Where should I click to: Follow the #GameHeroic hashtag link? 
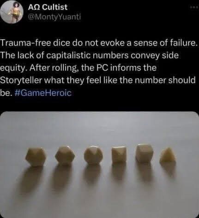[43, 93]
